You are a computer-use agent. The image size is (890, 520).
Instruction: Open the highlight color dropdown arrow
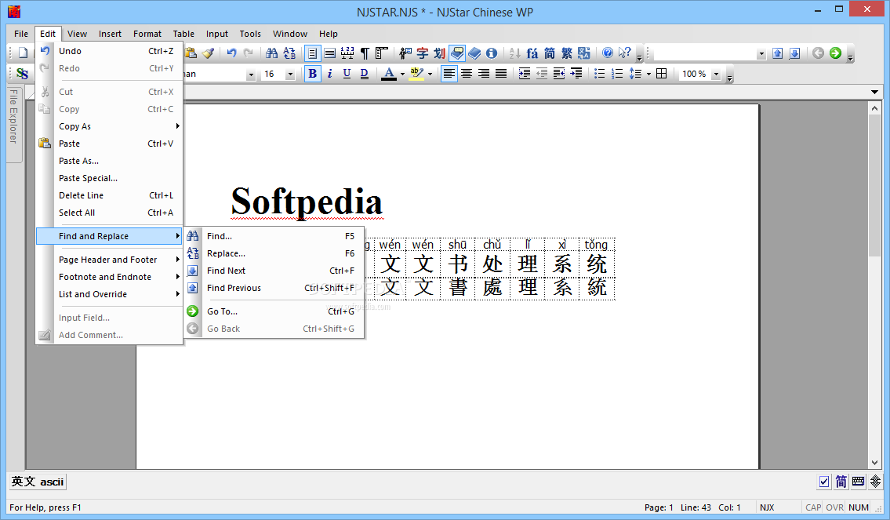click(430, 75)
